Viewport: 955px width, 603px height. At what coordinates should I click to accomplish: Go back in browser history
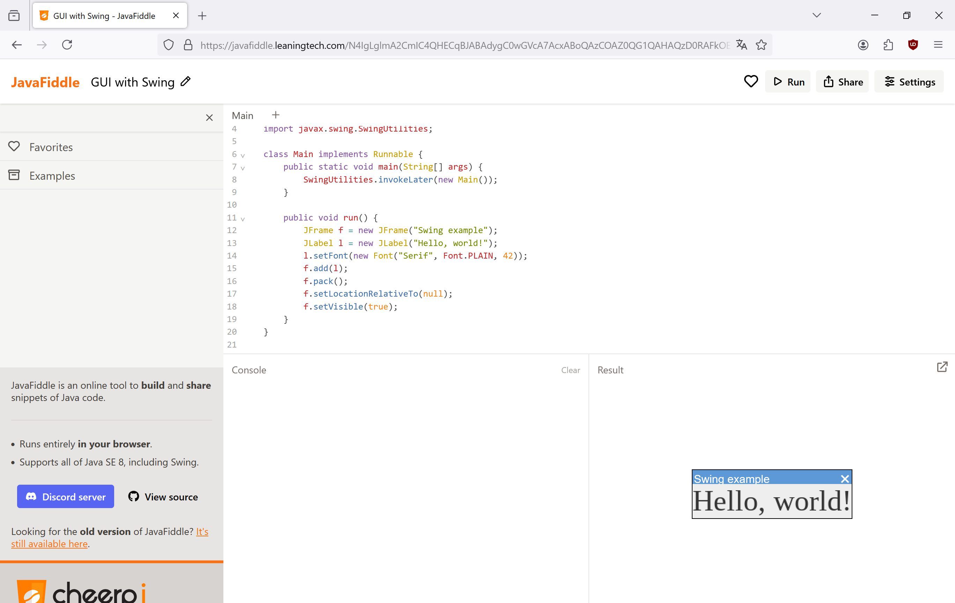[x=17, y=45]
